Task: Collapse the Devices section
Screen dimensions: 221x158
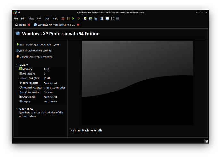Action: [x=17, y=65]
